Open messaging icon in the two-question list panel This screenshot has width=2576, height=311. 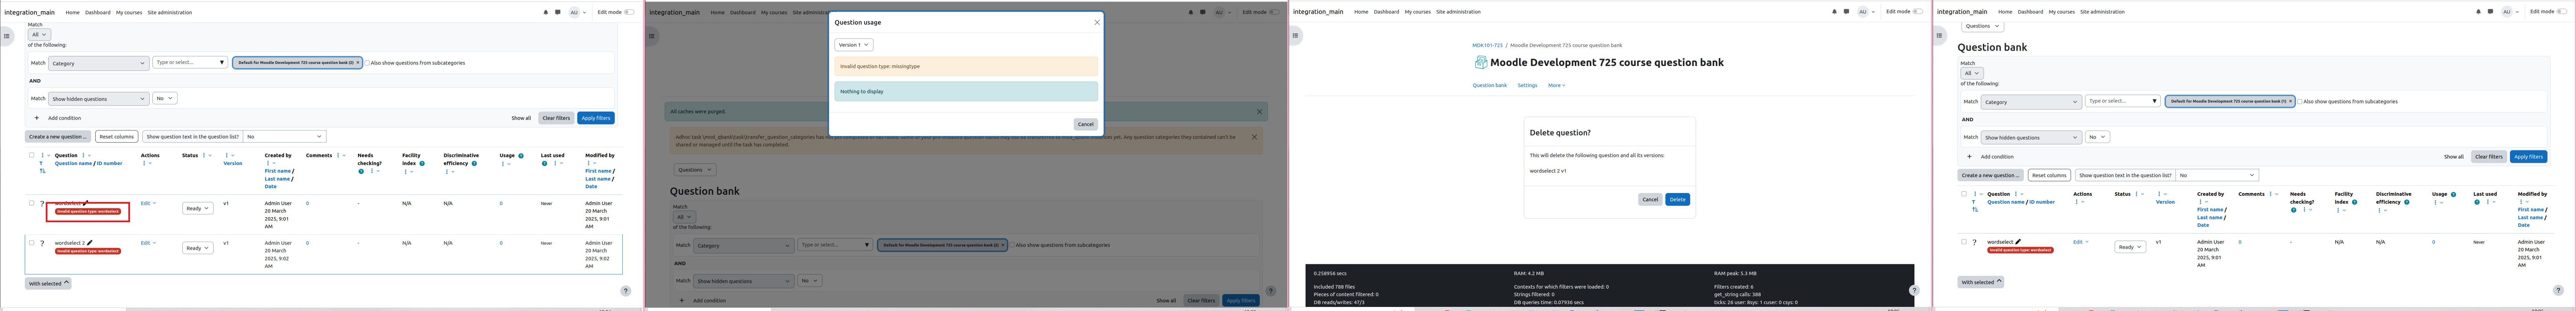558,12
